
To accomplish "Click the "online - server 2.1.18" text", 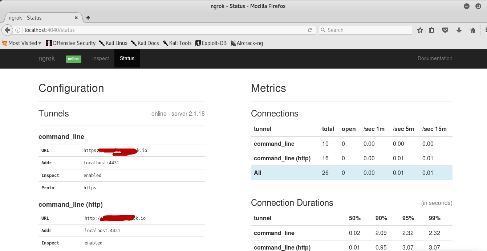I will point(178,114).
